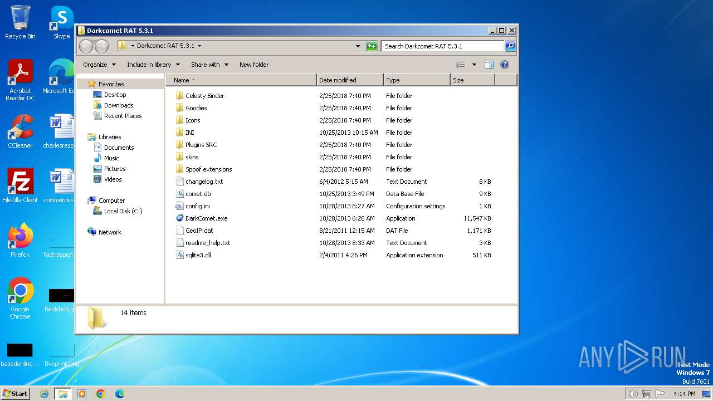This screenshot has width=713, height=401.
Task: Open the Celesty Binder folder icon
Action: tap(179, 96)
